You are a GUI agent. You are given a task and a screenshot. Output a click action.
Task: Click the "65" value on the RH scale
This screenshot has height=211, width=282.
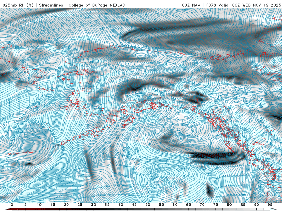click(x=189, y=205)
